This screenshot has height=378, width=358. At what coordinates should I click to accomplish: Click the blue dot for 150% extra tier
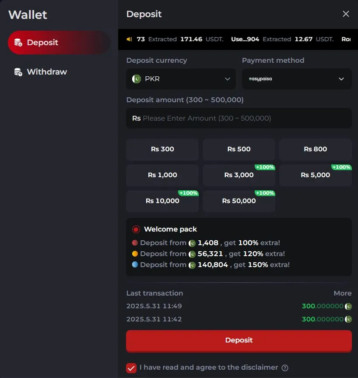[135, 264]
